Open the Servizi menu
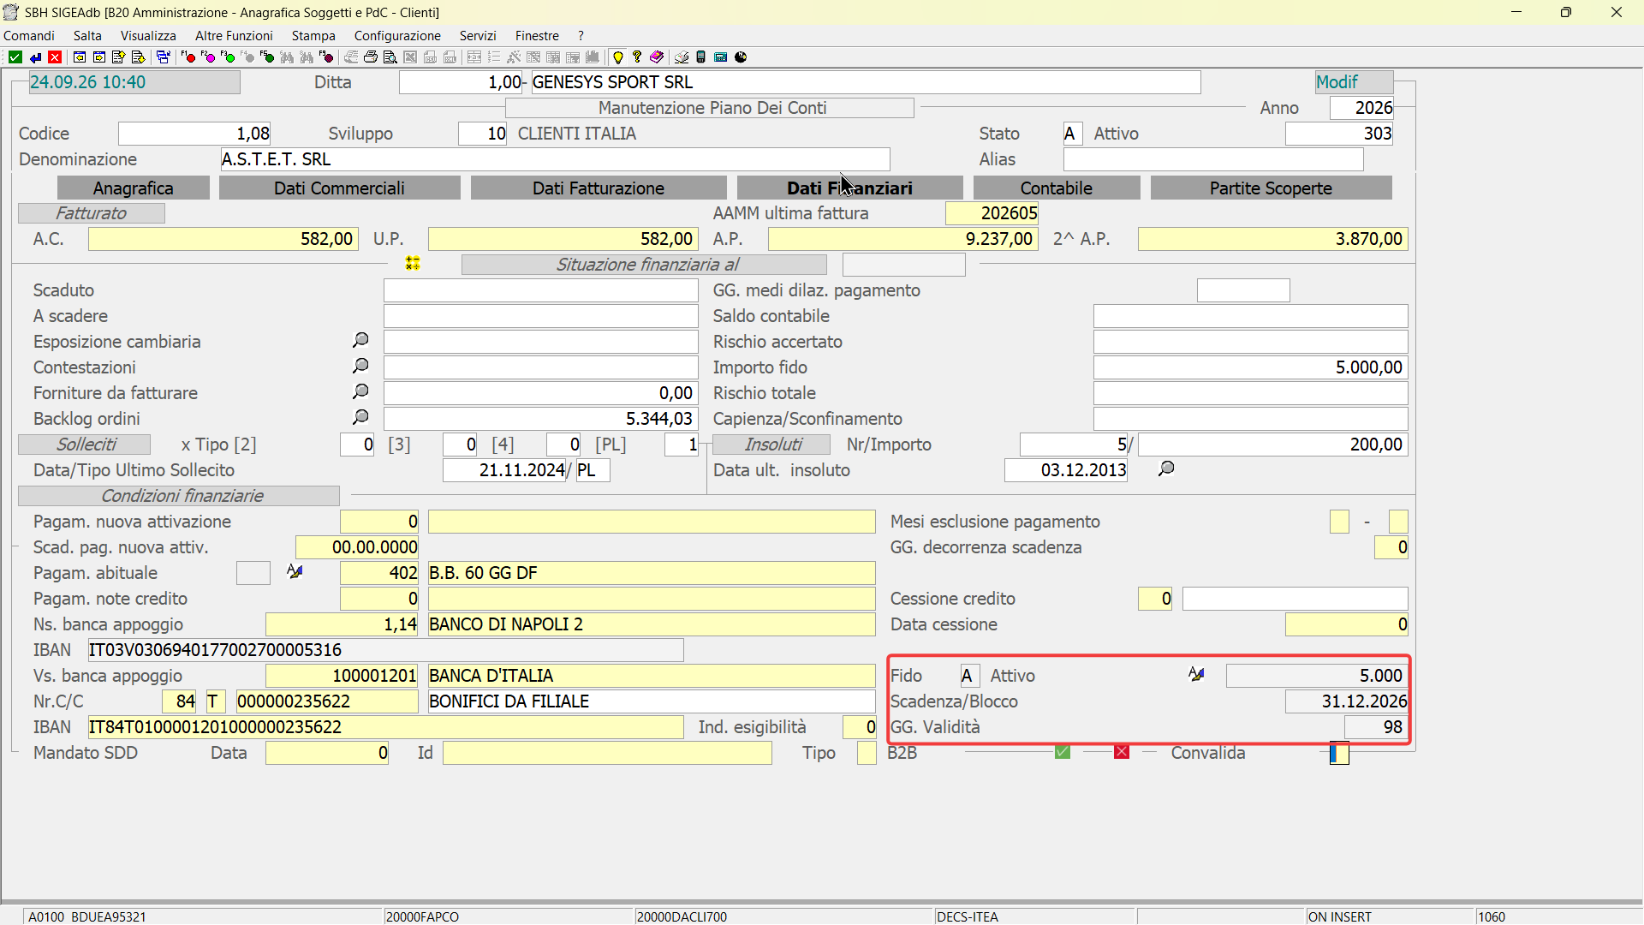The height and width of the screenshot is (925, 1644). (x=478, y=35)
